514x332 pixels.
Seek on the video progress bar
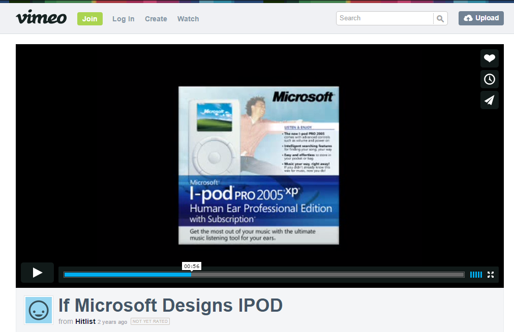click(264, 275)
